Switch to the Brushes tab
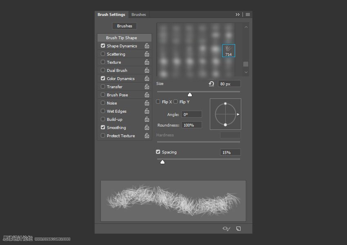Viewport: 347px width, 245px height. pos(138,15)
